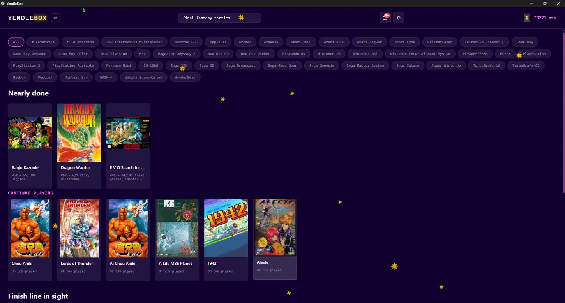Choose Neo Geo Pocket filter
565x303 pixels.
tap(256, 54)
